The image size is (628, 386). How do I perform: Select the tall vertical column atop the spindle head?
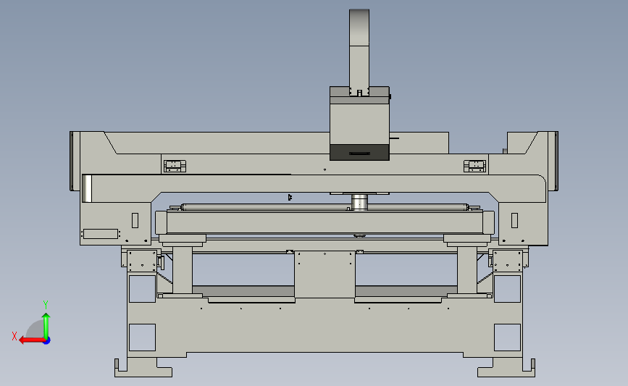tap(359, 51)
